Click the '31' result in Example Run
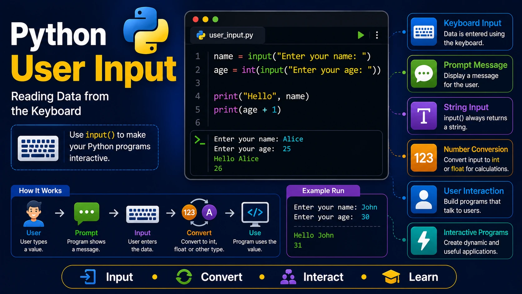Image resolution: width=522 pixels, height=294 pixels. click(x=298, y=245)
